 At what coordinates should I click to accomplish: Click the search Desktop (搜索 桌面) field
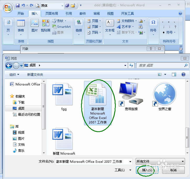point(162,66)
